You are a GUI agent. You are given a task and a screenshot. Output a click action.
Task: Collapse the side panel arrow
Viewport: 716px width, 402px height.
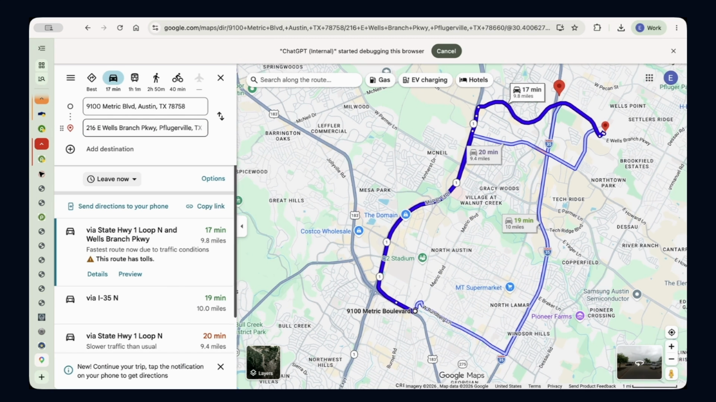click(x=242, y=226)
